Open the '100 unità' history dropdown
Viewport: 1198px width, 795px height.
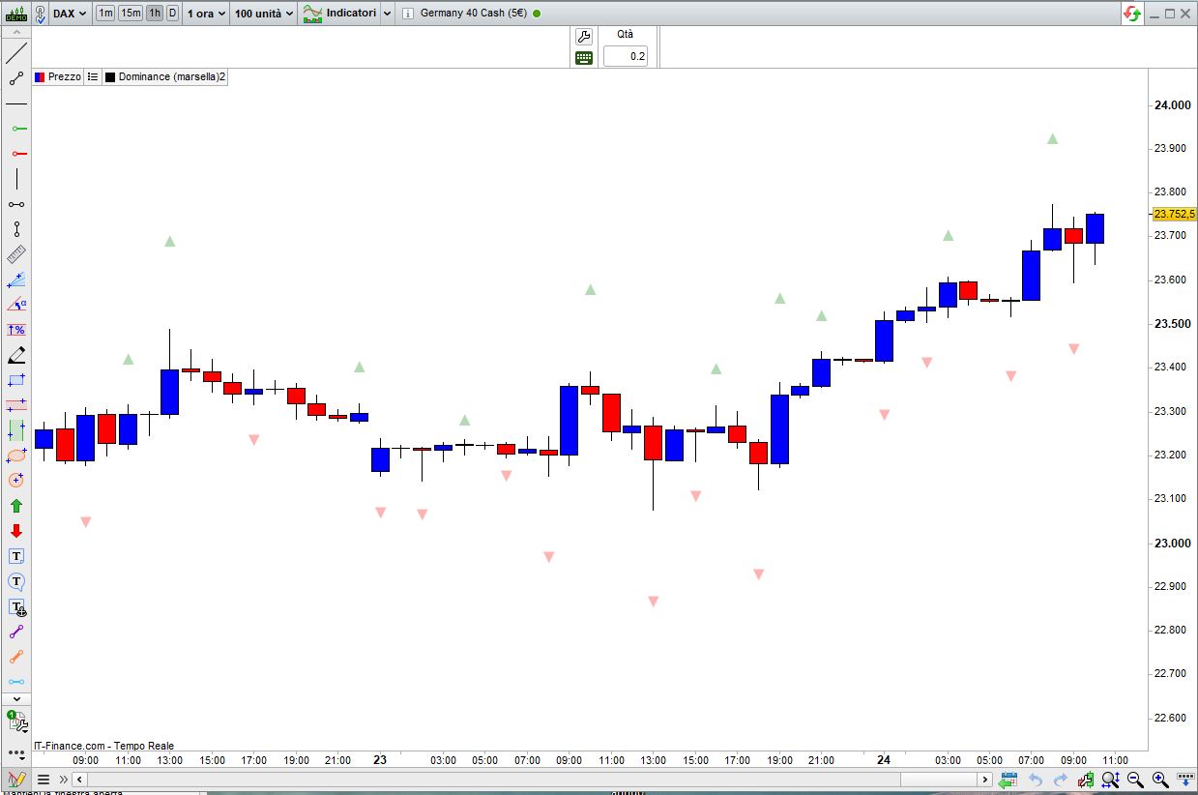264,14
